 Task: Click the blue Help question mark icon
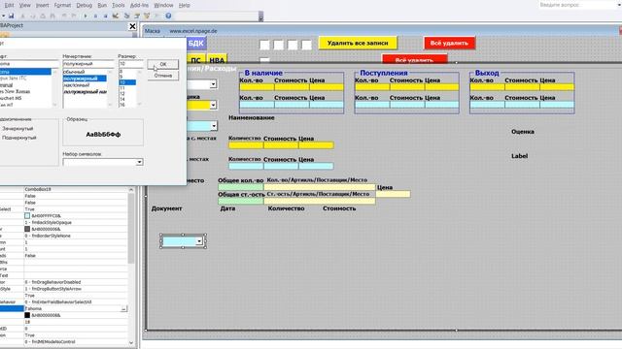pos(168,16)
